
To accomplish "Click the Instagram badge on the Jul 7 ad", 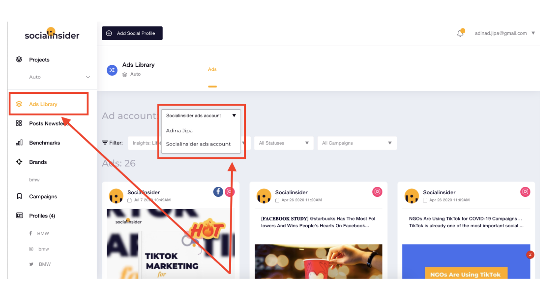I will coord(230,192).
